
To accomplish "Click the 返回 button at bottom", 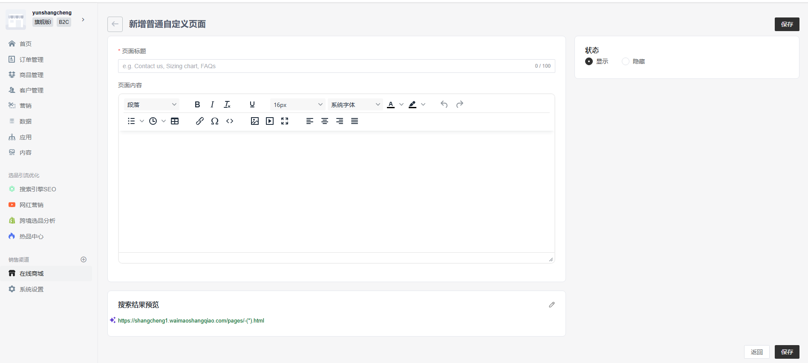I will (x=756, y=352).
